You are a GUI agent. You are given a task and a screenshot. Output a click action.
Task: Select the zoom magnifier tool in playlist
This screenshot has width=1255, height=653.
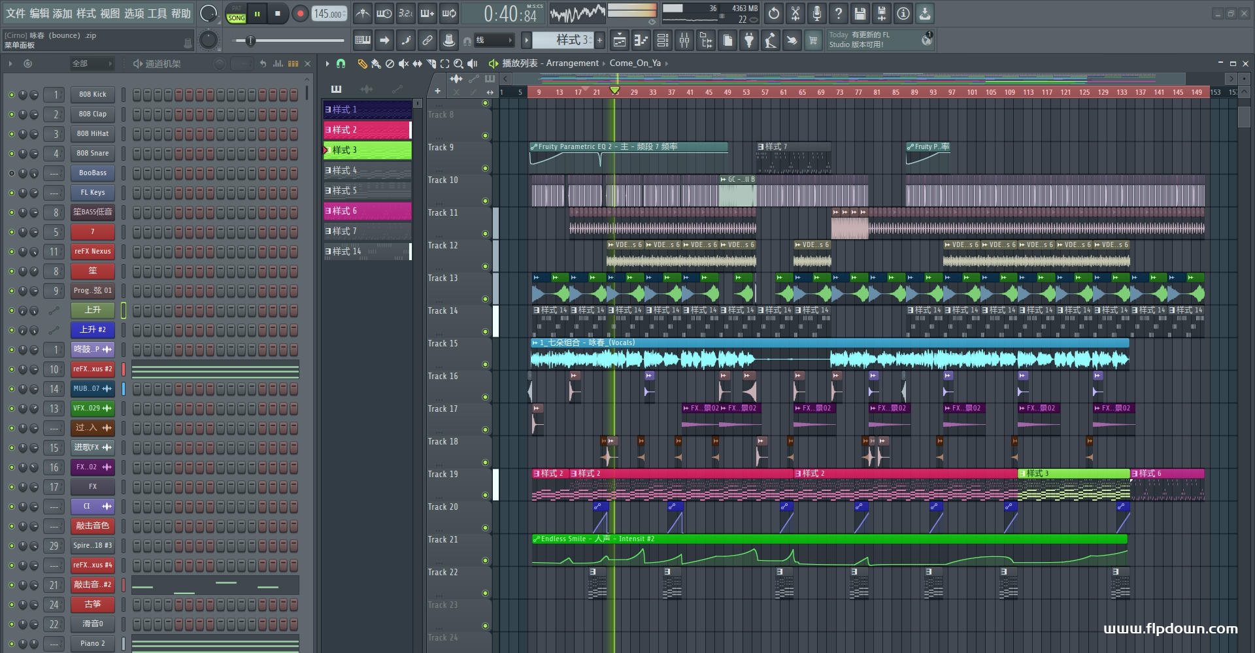pos(458,63)
